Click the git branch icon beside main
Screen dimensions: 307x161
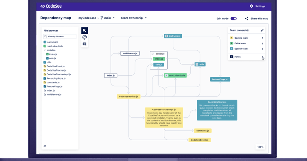pos(102,18)
